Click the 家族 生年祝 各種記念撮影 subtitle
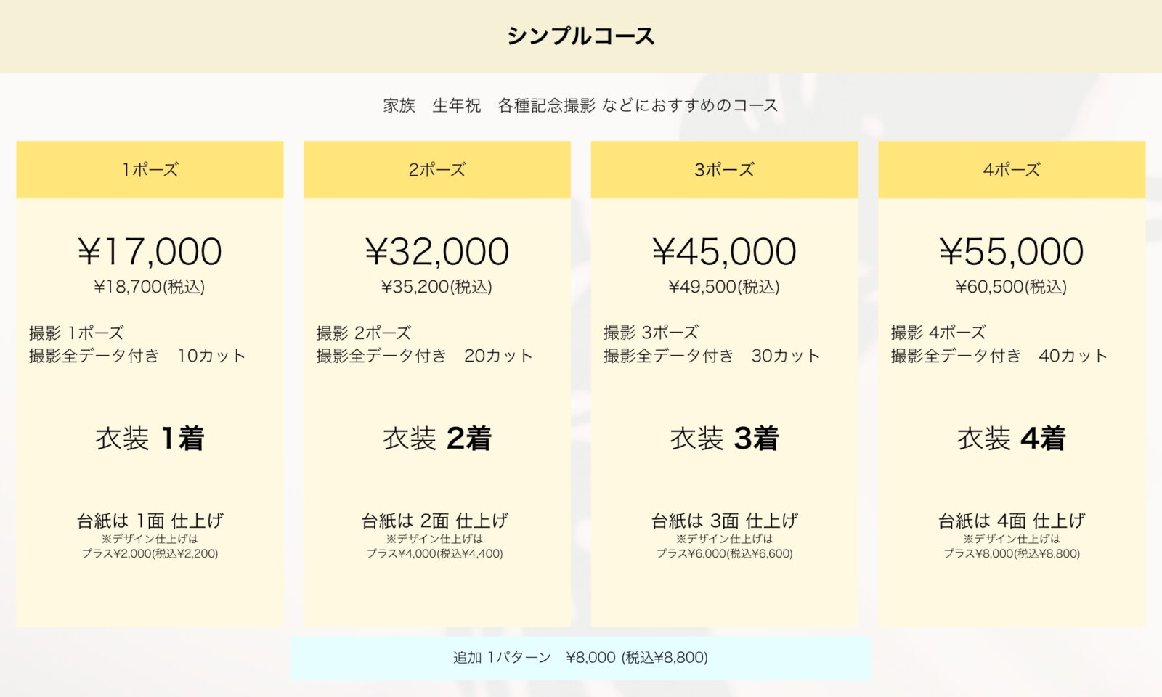Screen dimensions: 1162x697 (580, 106)
